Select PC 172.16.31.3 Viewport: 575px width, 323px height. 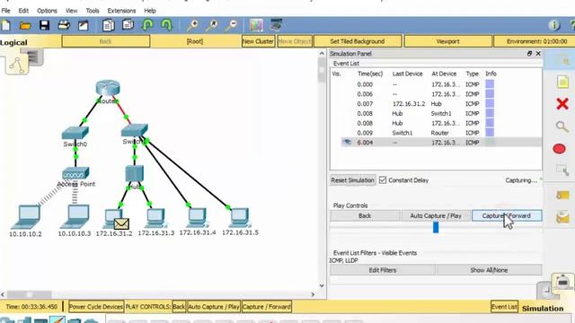(155, 218)
